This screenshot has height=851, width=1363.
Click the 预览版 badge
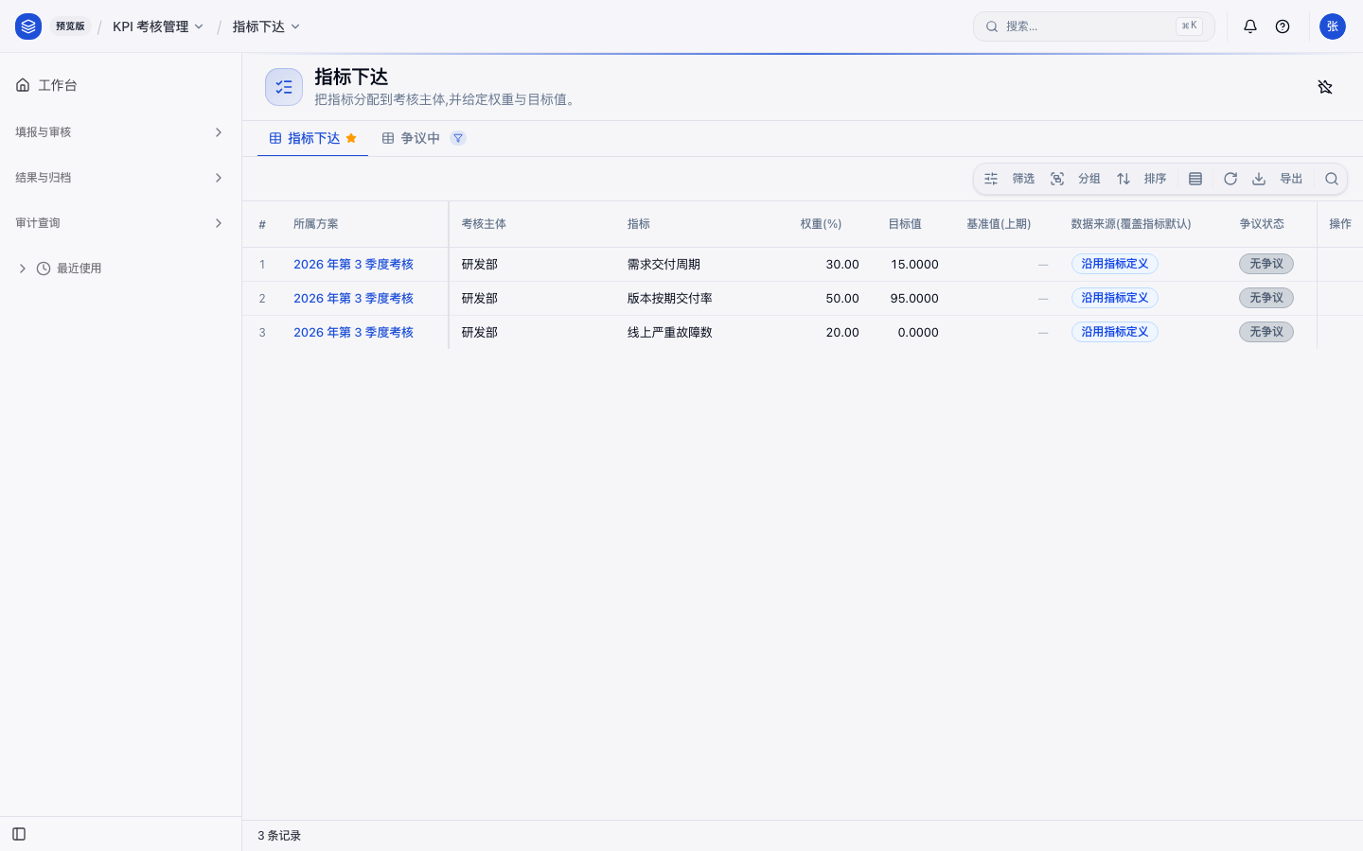[70, 26]
